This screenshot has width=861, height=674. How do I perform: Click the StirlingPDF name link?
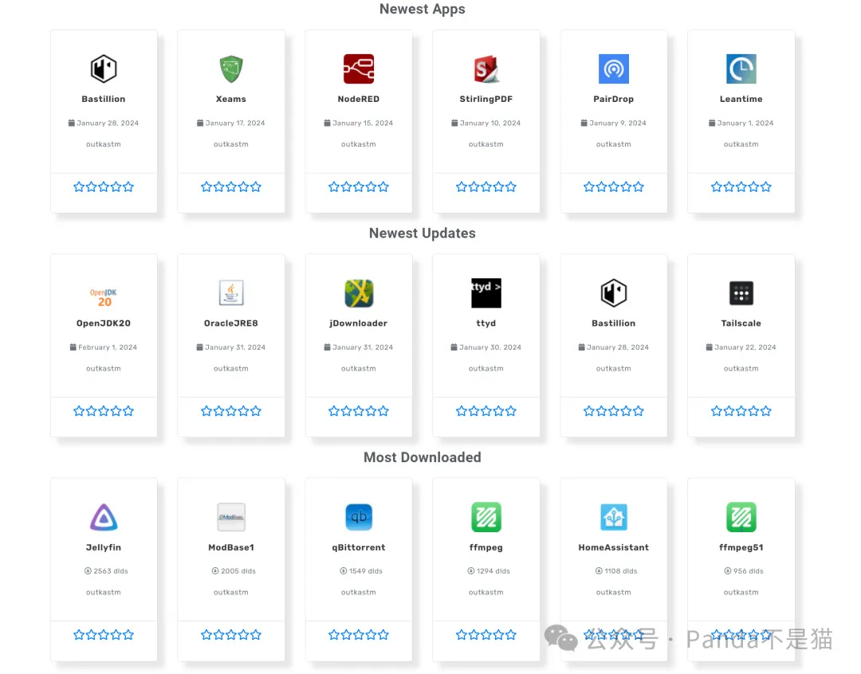click(486, 99)
